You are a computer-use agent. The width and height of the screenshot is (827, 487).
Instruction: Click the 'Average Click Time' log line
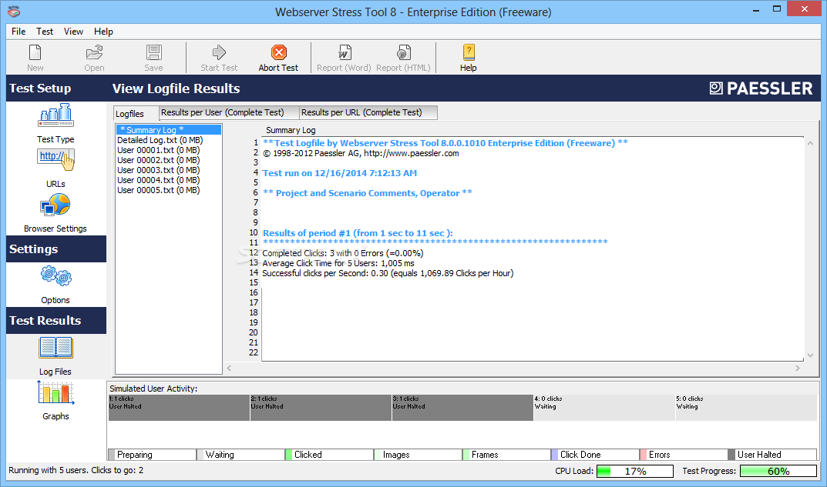[x=338, y=263]
